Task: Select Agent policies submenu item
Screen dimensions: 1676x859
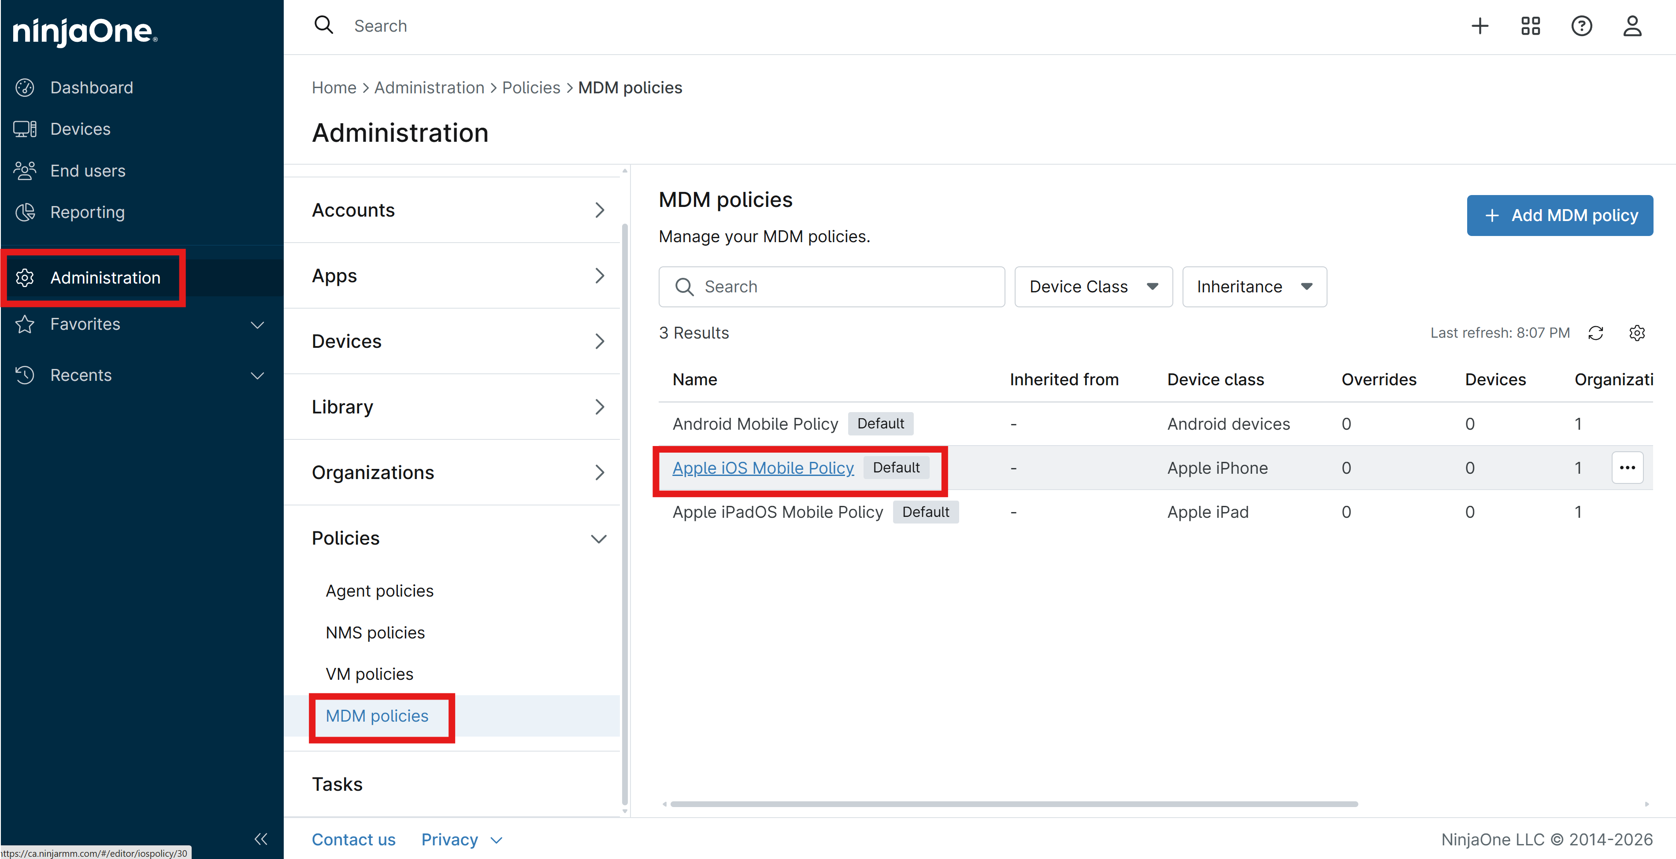Action: 379,590
